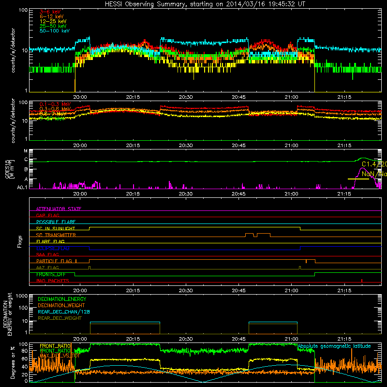The height and width of the screenshot is (387, 387).
Task: Click the NaN/Na annotation in GOES panel
Action: 374,174
